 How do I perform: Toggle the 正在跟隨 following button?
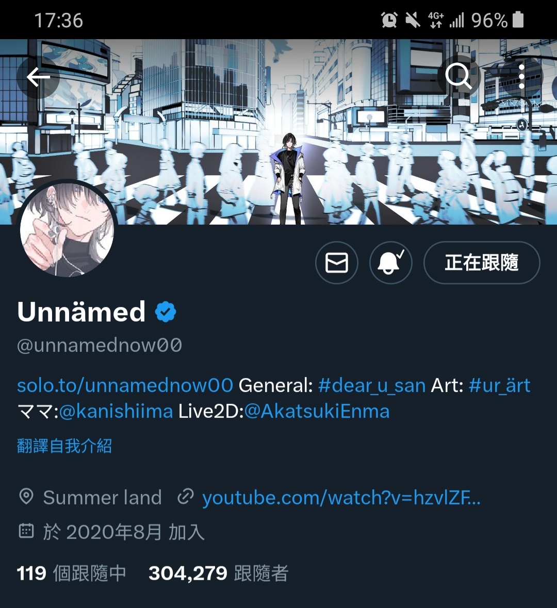[x=482, y=263]
